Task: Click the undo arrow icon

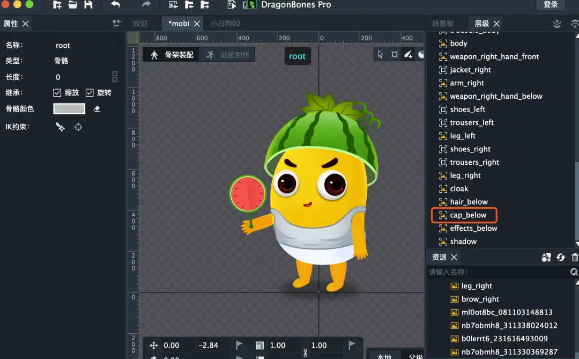Action: point(116,4)
